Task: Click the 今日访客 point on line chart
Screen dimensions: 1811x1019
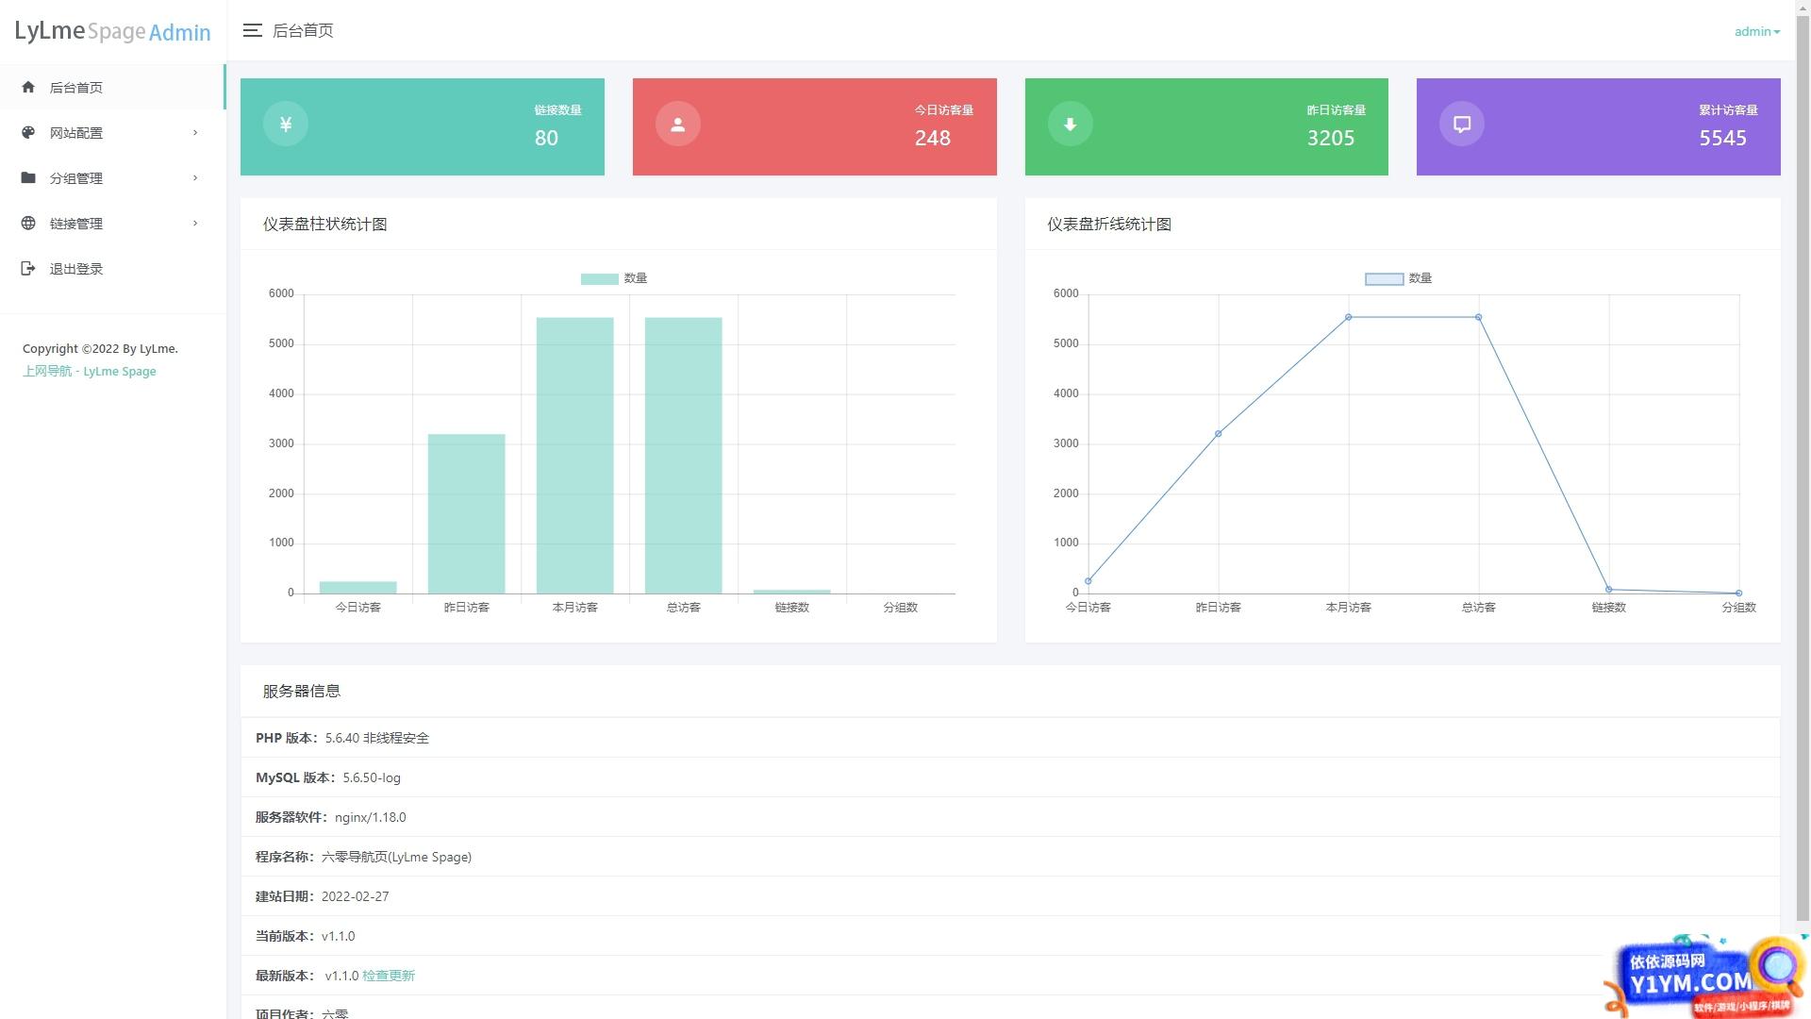Action: tap(1088, 581)
